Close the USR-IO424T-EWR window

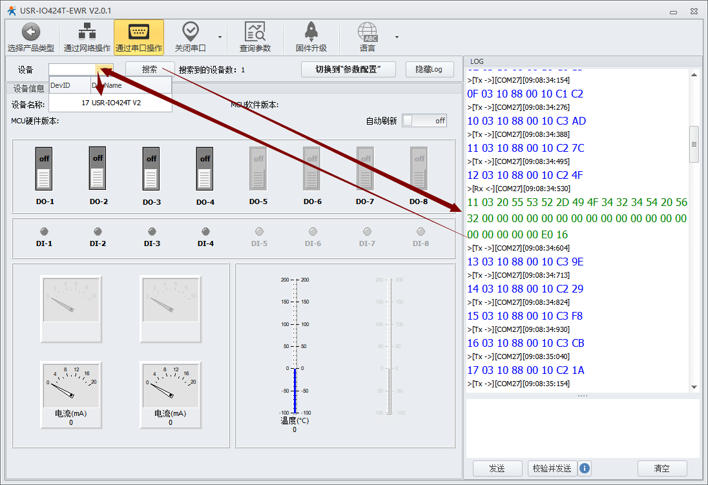pos(694,12)
